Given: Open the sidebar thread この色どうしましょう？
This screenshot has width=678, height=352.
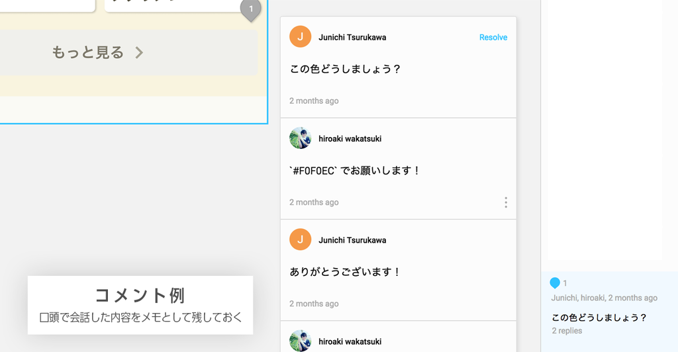Looking at the screenshot, I should coord(609,312).
